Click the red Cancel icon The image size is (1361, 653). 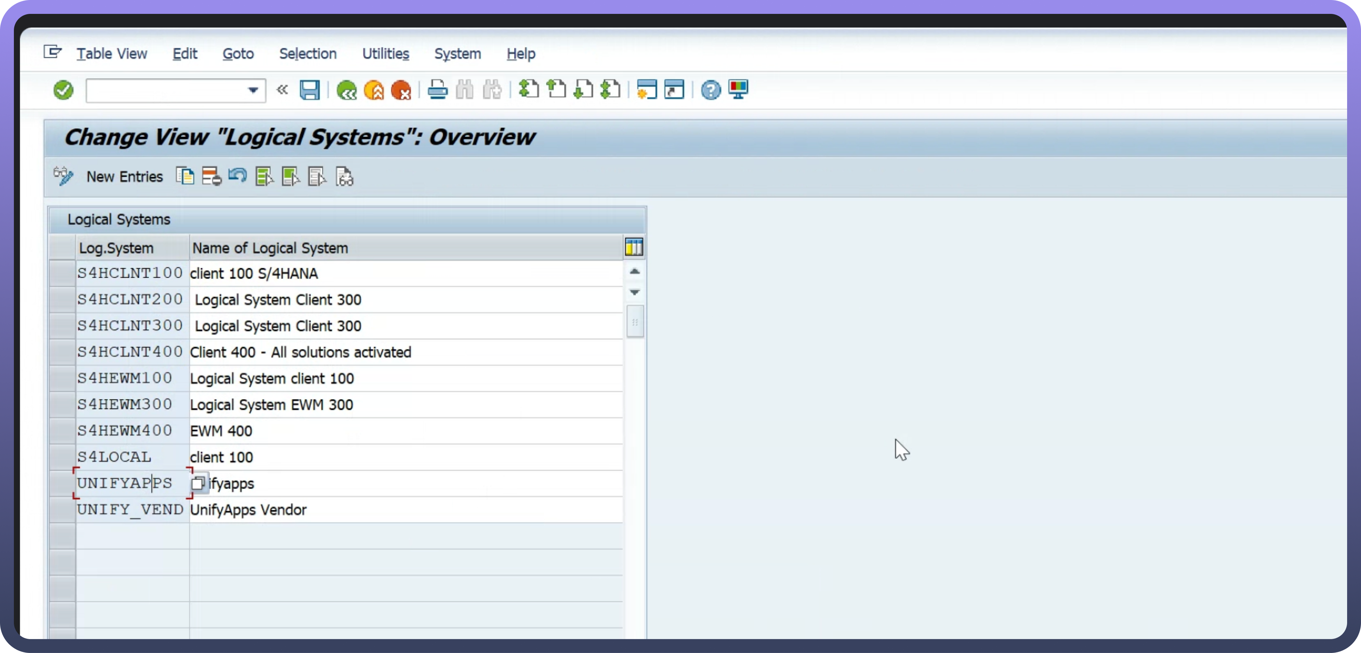point(401,90)
